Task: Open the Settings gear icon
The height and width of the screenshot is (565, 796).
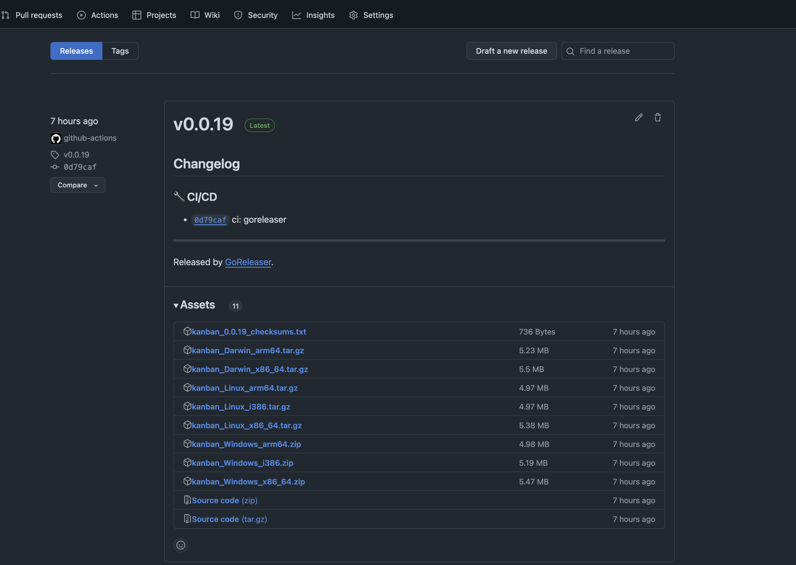Action: [x=353, y=15]
